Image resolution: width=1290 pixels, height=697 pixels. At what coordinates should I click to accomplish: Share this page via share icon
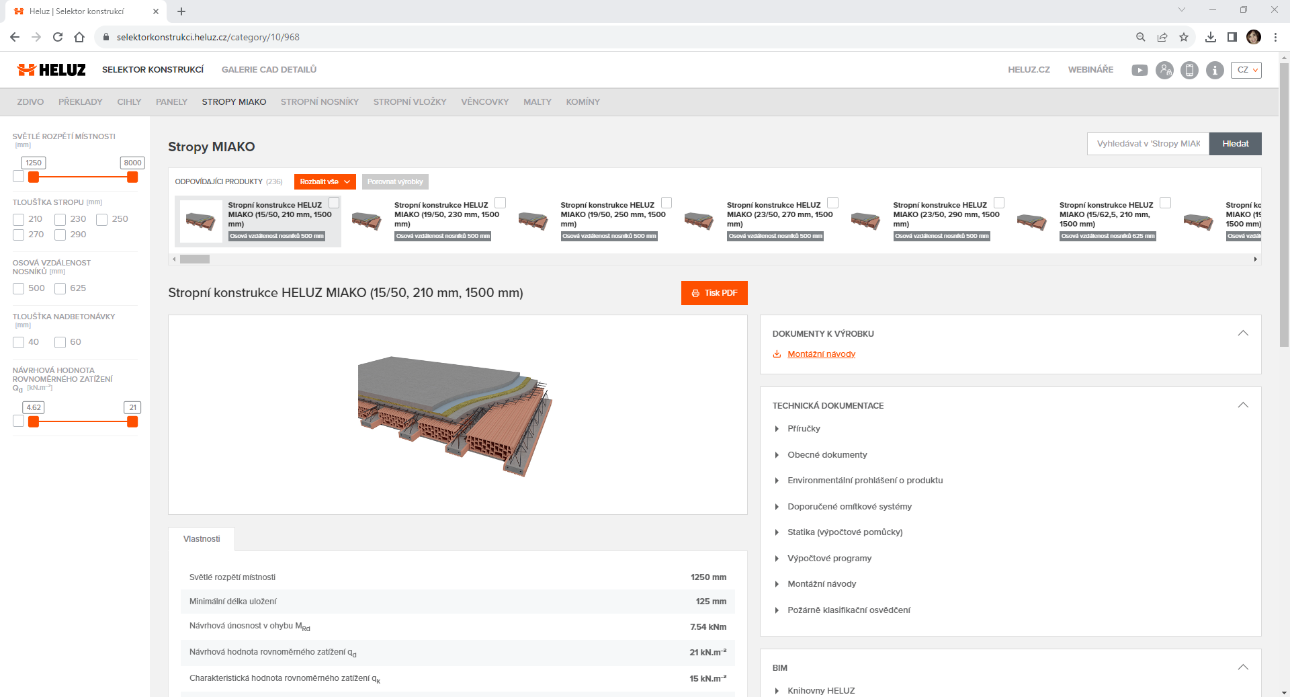coord(1162,37)
